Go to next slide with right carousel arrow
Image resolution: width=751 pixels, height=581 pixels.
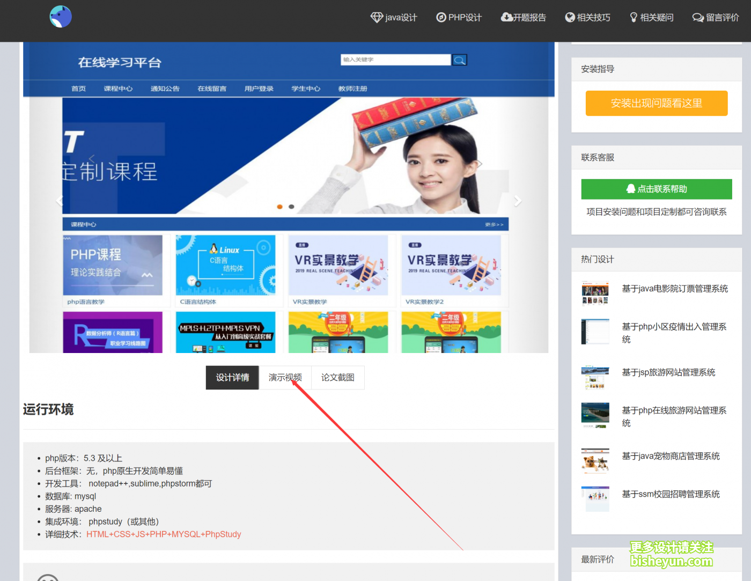[517, 201]
